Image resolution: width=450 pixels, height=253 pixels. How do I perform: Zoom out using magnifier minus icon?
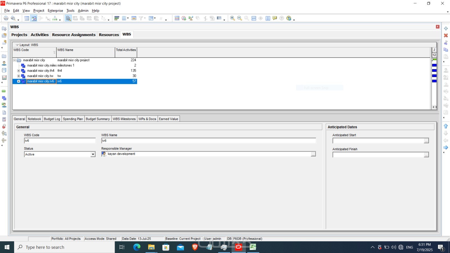click(240, 18)
